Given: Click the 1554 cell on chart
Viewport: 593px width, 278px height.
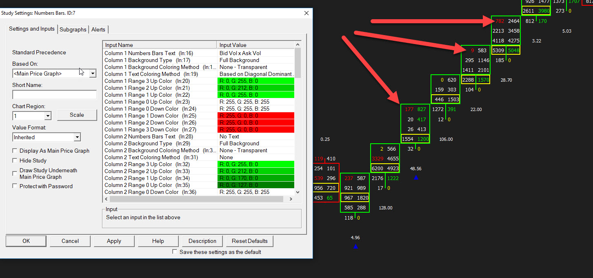Looking at the screenshot, I should click(x=408, y=139).
